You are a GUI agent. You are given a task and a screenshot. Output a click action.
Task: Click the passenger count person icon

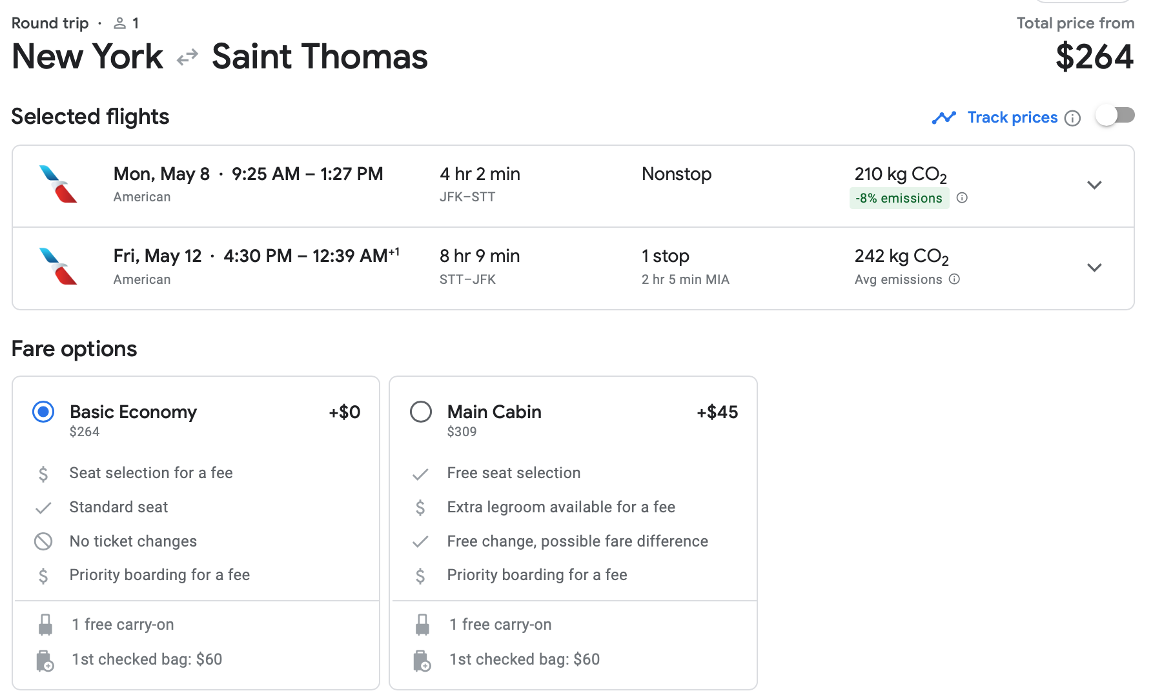click(x=119, y=24)
